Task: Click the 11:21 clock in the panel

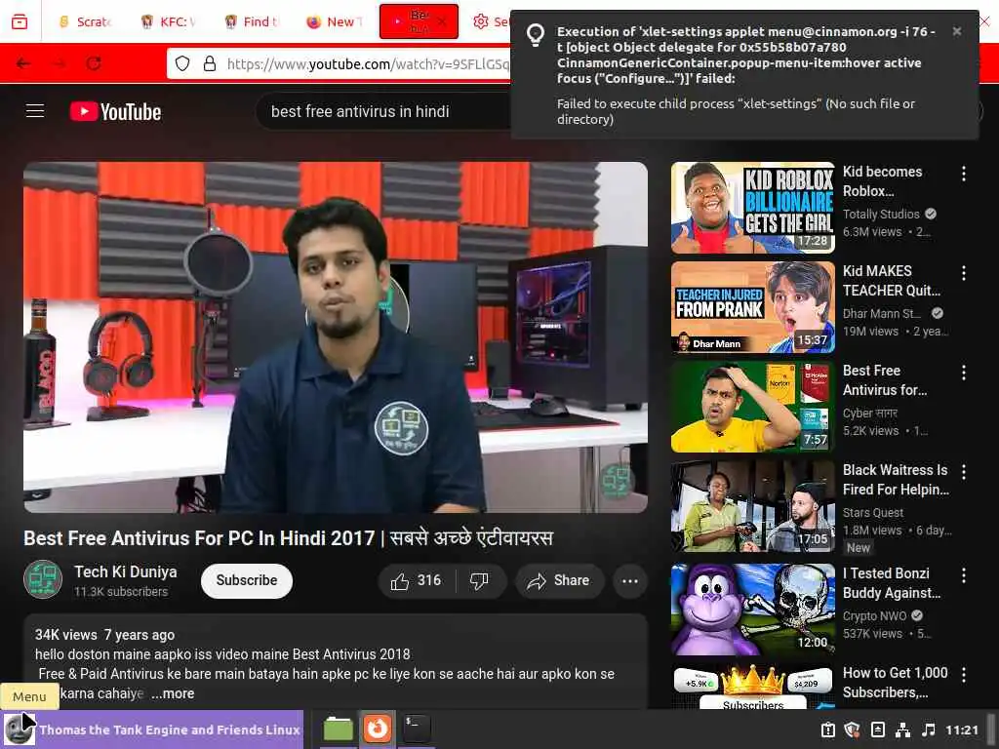Action: 961,729
